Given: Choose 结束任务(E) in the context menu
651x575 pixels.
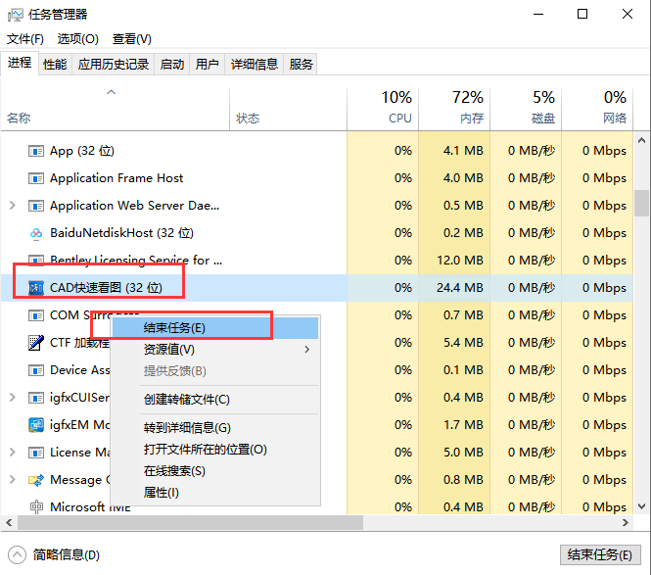Looking at the screenshot, I should (174, 328).
